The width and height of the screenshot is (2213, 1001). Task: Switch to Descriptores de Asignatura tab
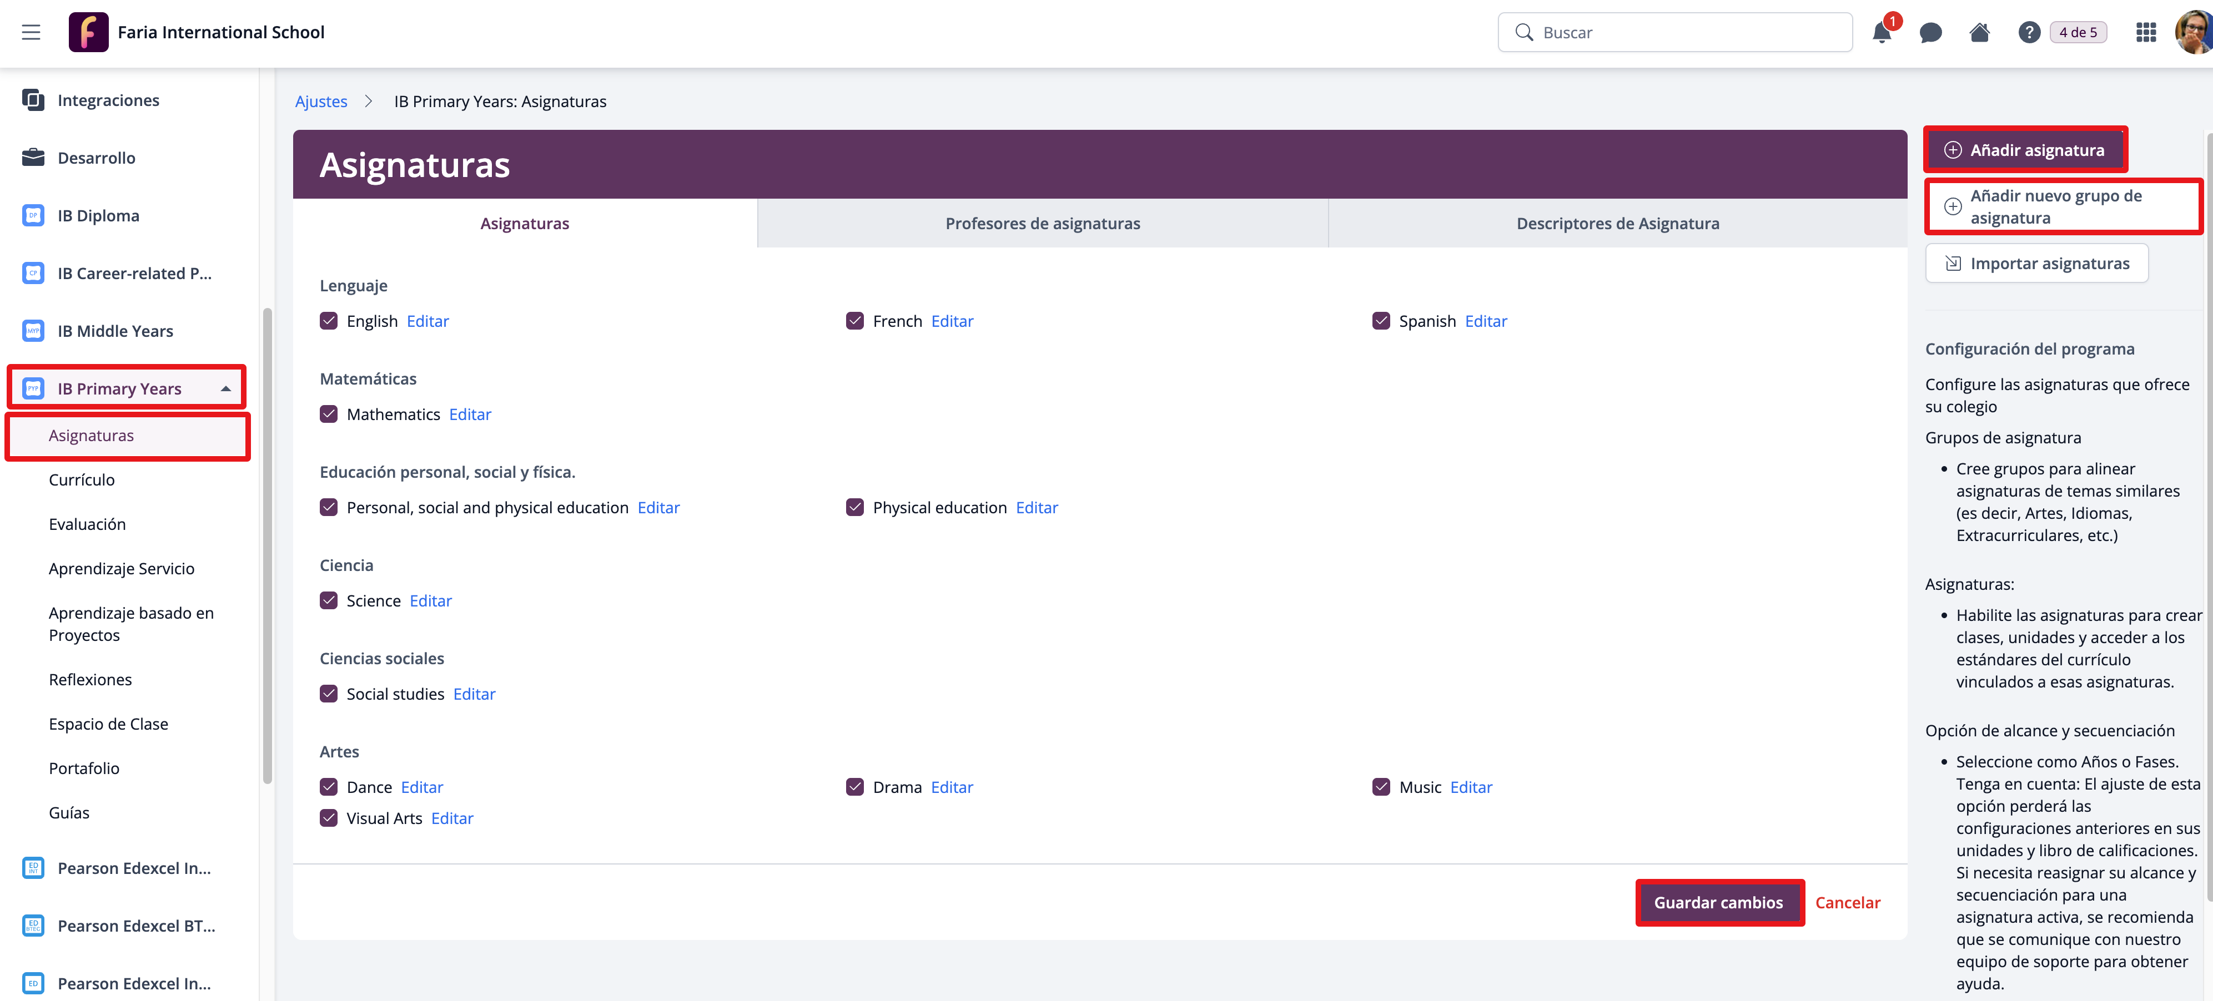click(x=1617, y=223)
